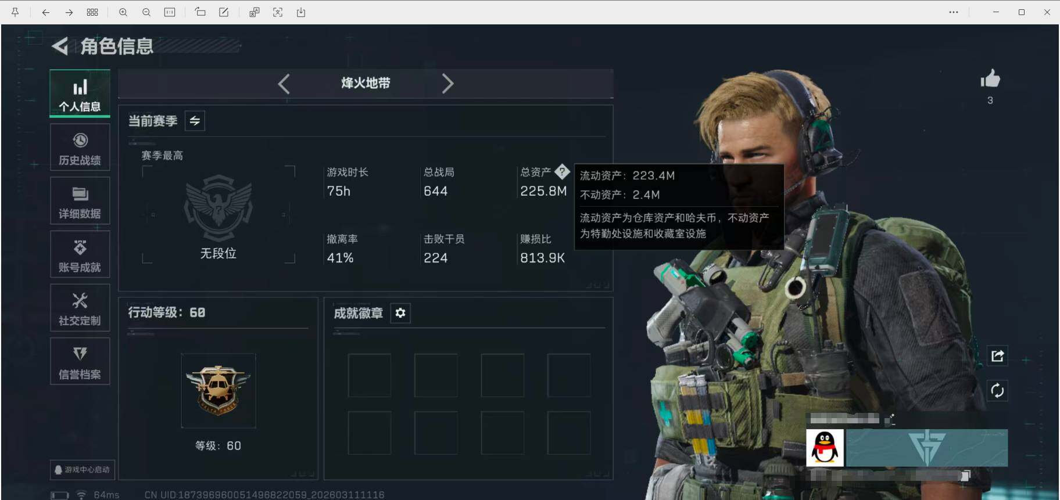The image size is (1060, 500).
Task: Click the battery status icon
Action: pyautogui.click(x=60, y=495)
